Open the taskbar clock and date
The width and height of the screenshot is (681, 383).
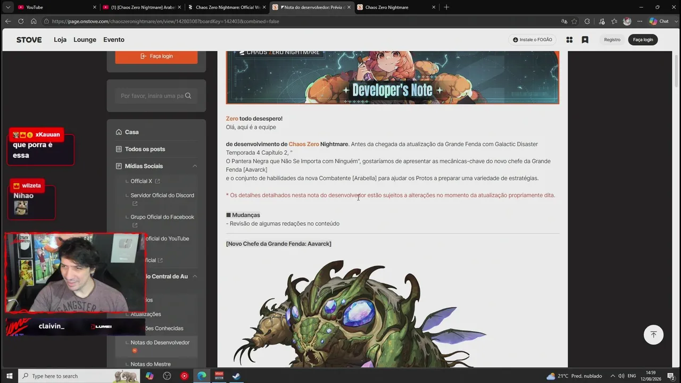tap(651, 376)
